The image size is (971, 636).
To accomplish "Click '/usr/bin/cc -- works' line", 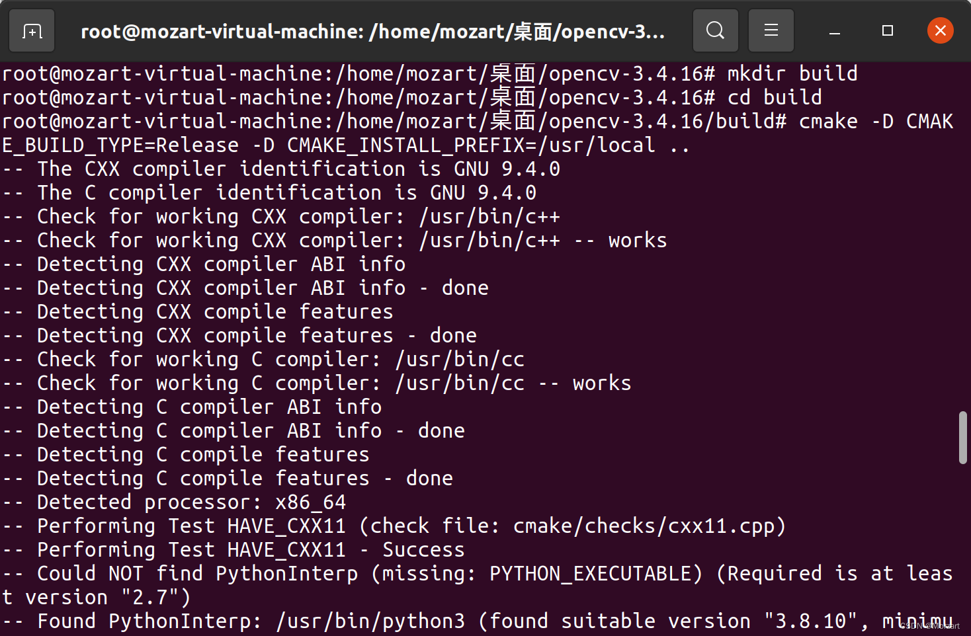I will click(x=317, y=383).
